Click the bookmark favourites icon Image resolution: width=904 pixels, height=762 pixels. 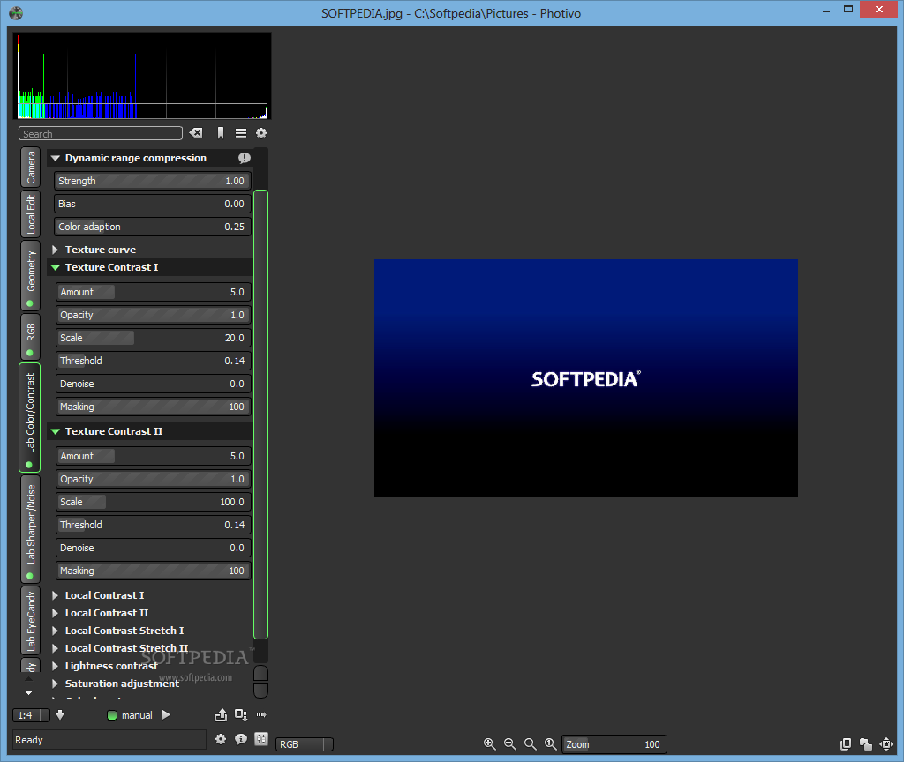click(x=220, y=133)
